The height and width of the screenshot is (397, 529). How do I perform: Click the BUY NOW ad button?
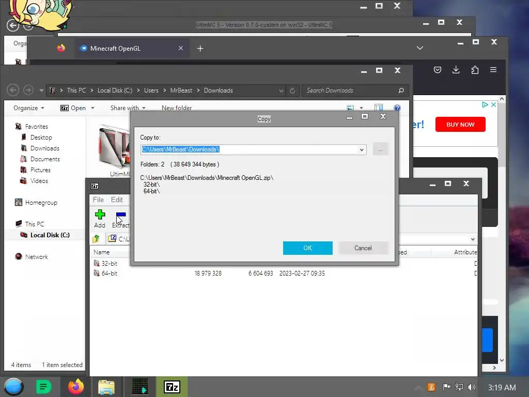460,125
